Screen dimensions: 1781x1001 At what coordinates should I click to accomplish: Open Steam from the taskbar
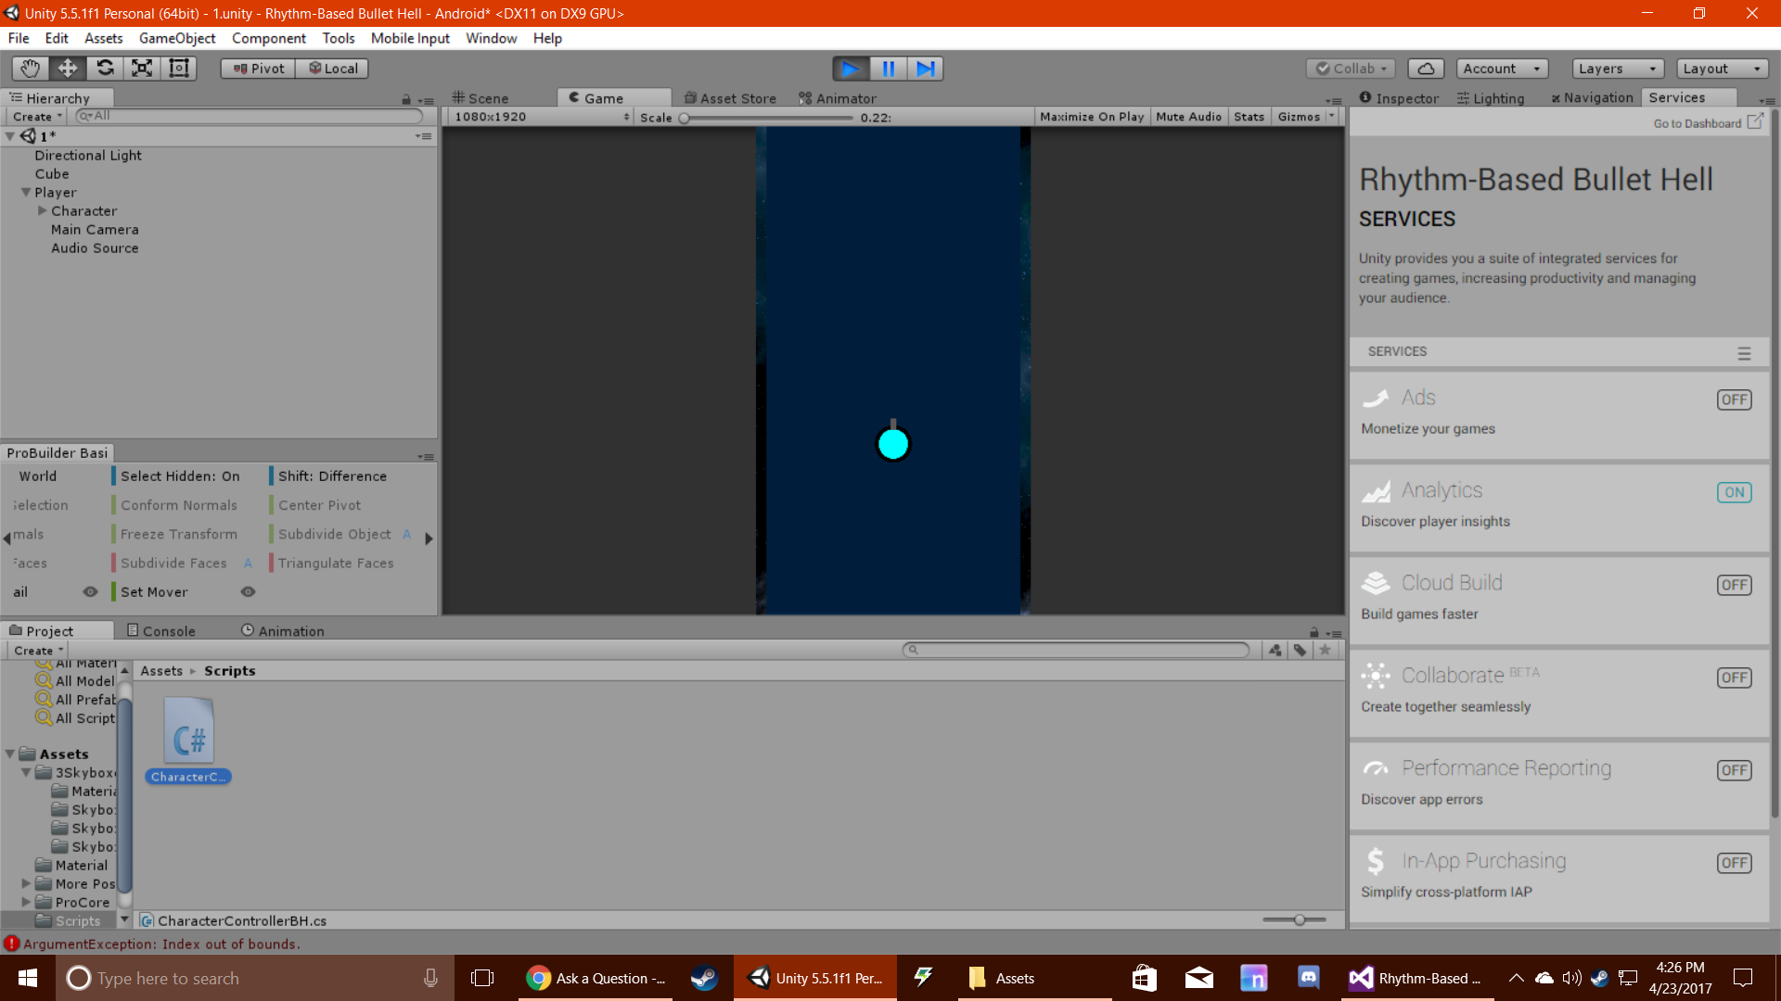[x=704, y=978]
